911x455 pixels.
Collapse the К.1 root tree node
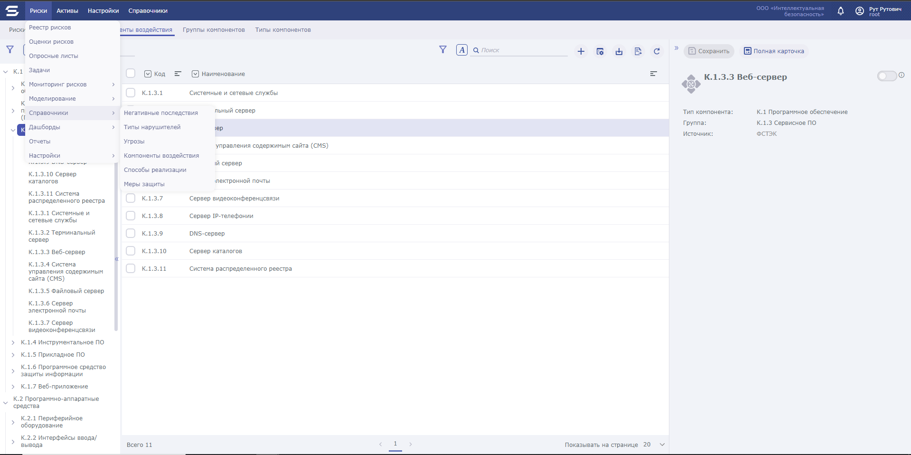(6, 72)
